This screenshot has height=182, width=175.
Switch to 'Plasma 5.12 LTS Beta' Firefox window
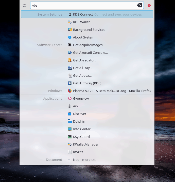(x=112, y=91)
